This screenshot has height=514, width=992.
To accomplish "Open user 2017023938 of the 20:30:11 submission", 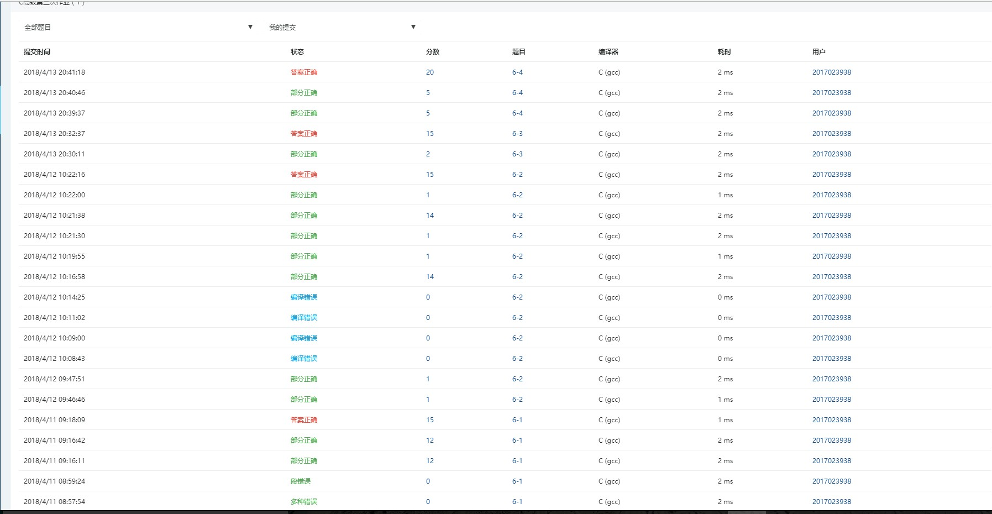I will [x=832, y=154].
